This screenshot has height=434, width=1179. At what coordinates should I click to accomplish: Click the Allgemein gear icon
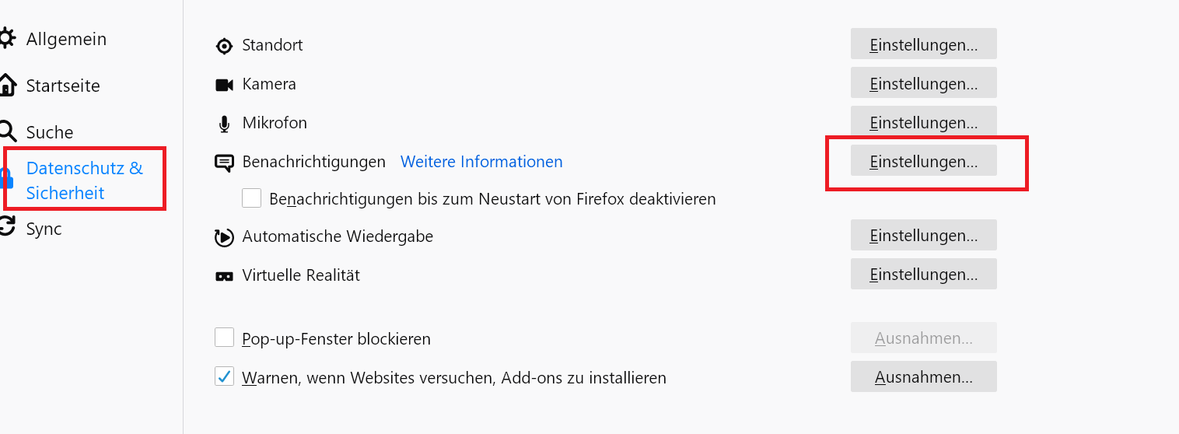click(x=7, y=39)
